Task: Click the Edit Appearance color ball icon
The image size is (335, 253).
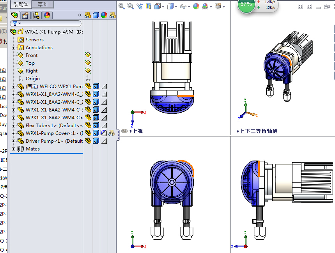Action: tap(196, 6)
